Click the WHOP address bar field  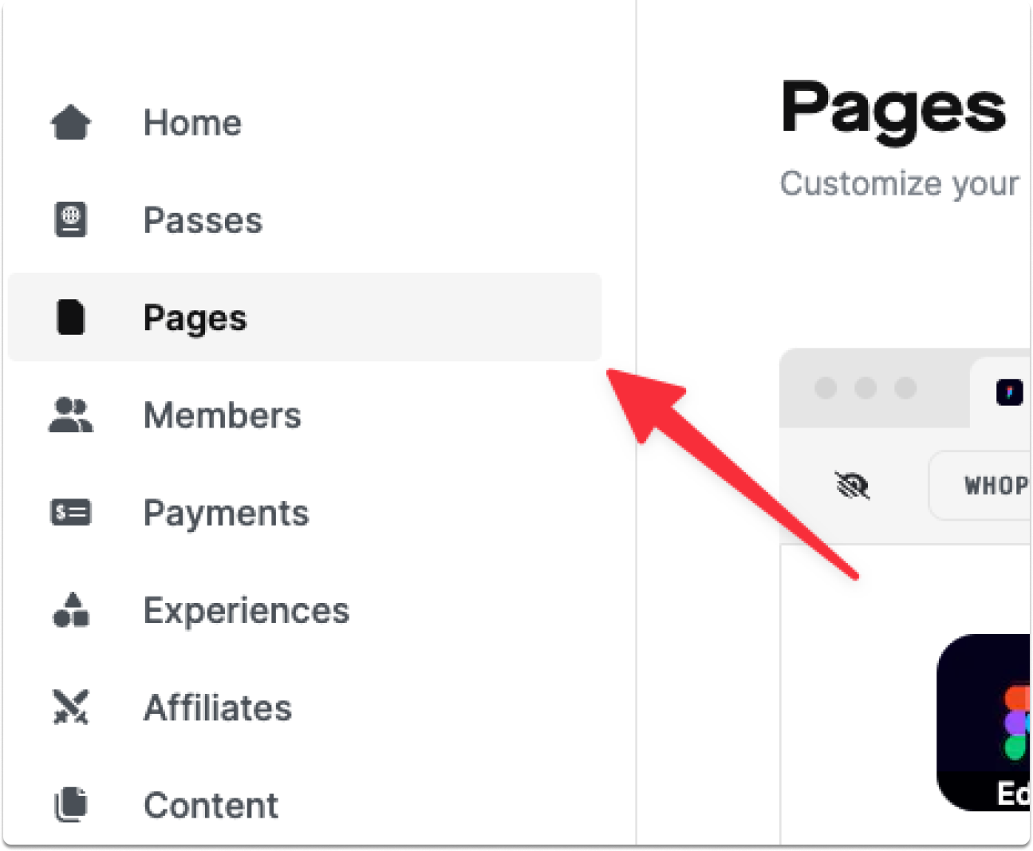tap(980, 485)
